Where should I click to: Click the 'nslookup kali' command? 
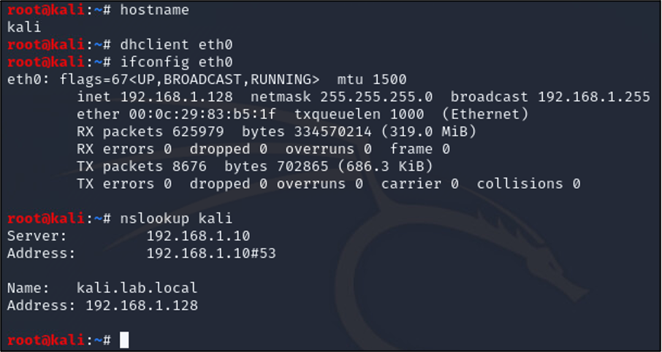coord(177,218)
